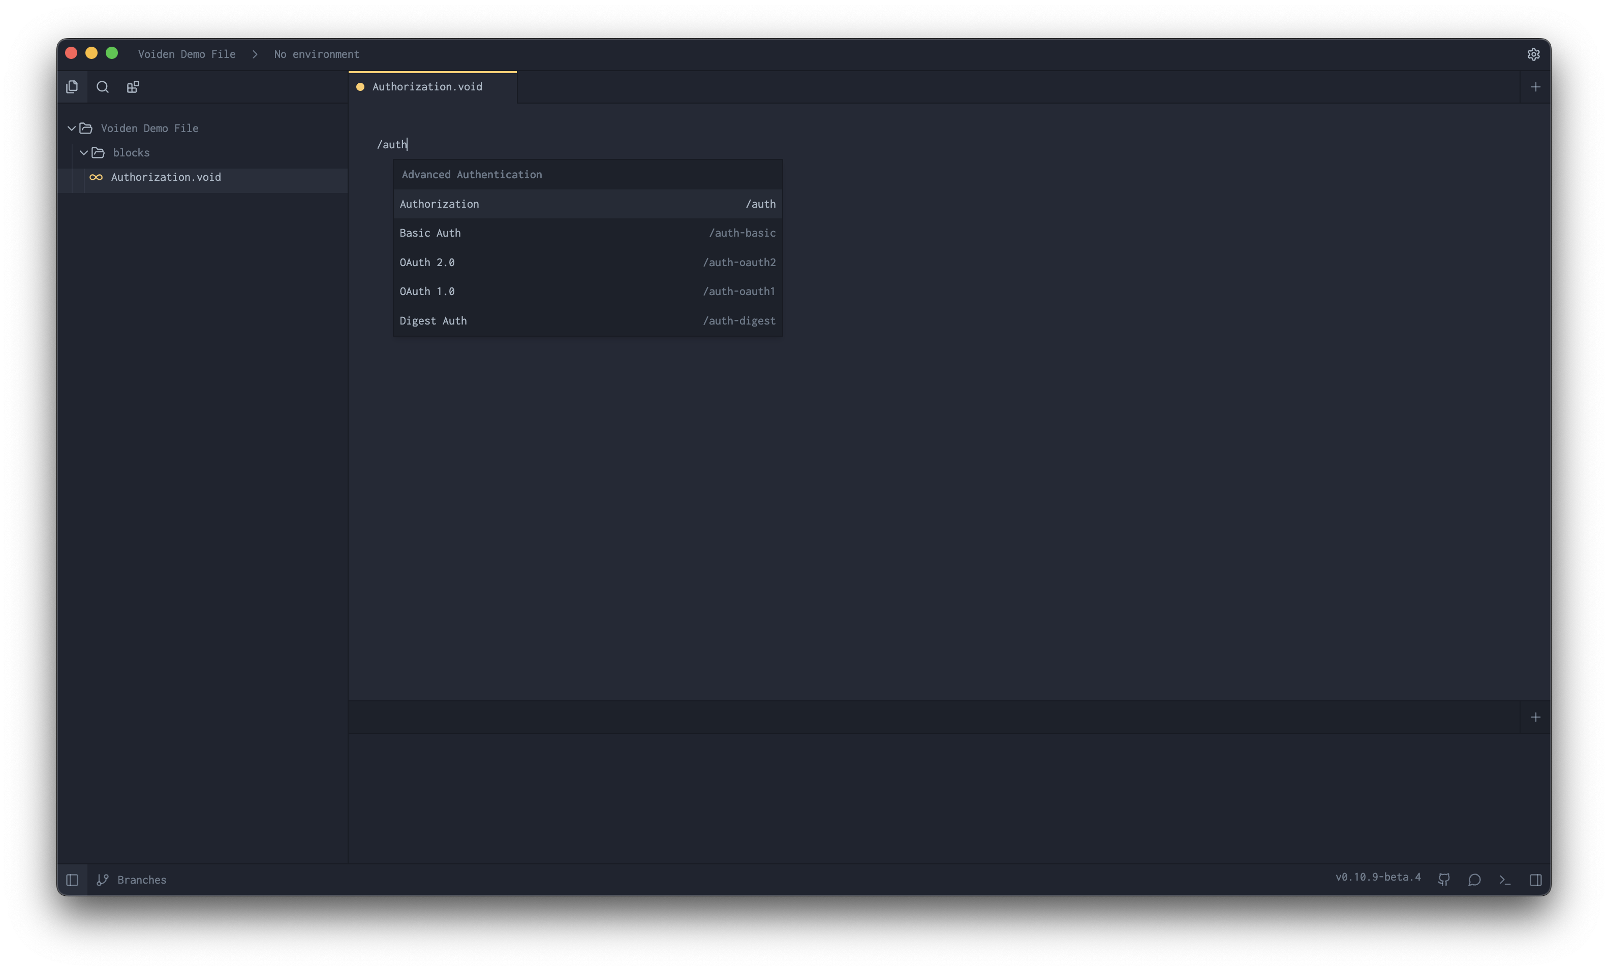Screen dimensions: 1608x971
Task: Click the branch icon beside Branches
Action: (103, 880)
